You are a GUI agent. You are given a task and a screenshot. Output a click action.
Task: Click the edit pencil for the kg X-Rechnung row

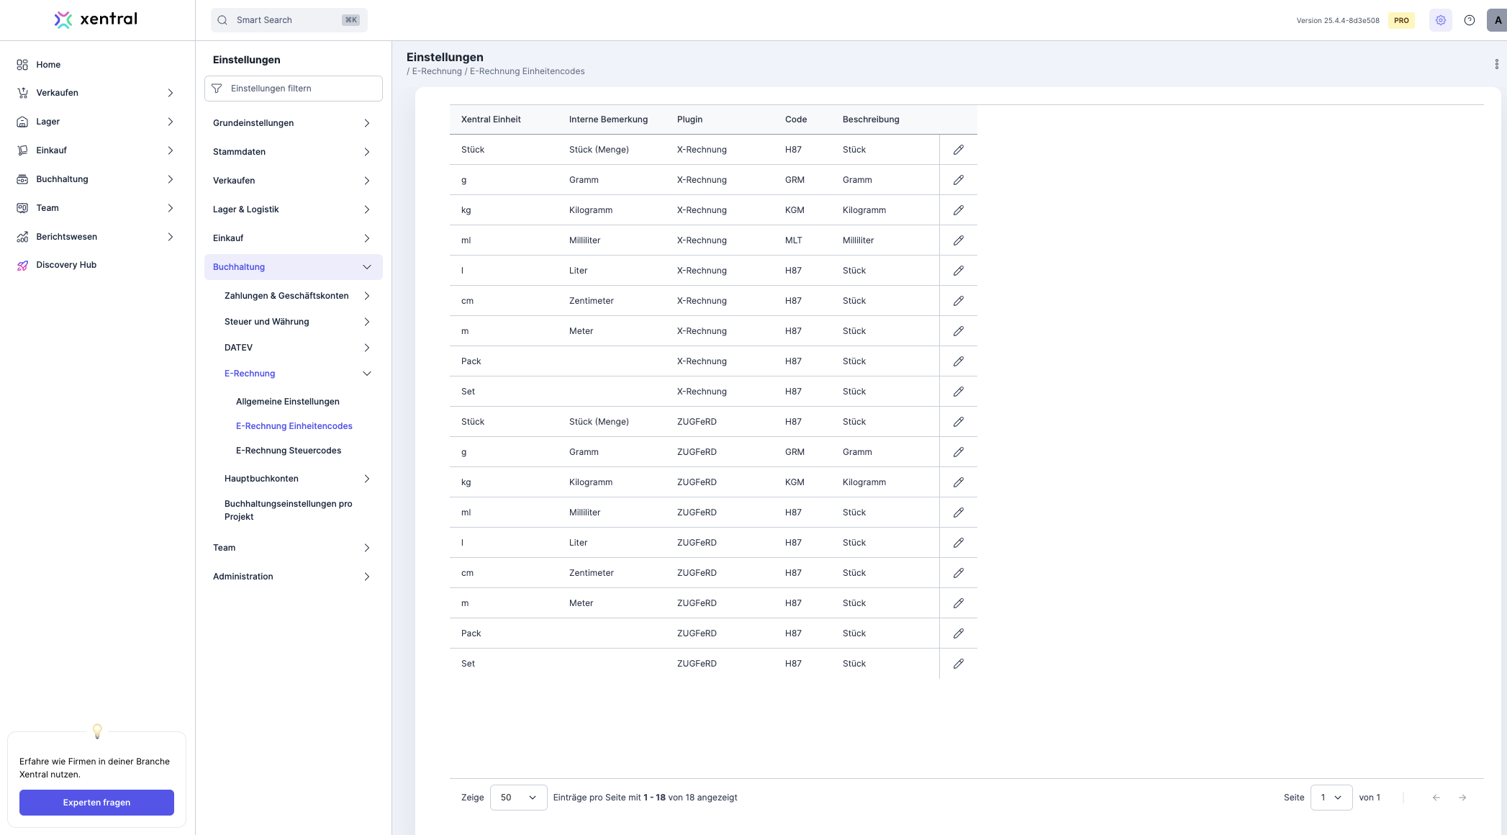(x=958, y=210)
